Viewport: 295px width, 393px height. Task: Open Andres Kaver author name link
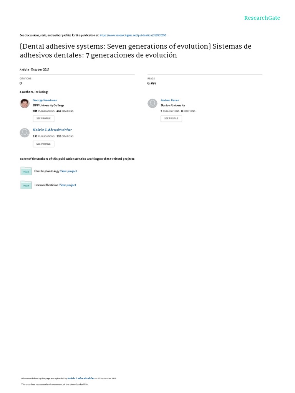pyautogui.click(x=170, y=100)
